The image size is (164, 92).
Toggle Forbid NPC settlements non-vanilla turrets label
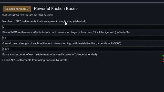35,60
